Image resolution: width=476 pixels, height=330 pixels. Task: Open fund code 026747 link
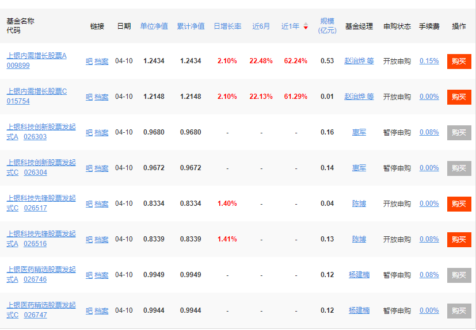coord(36,315)
